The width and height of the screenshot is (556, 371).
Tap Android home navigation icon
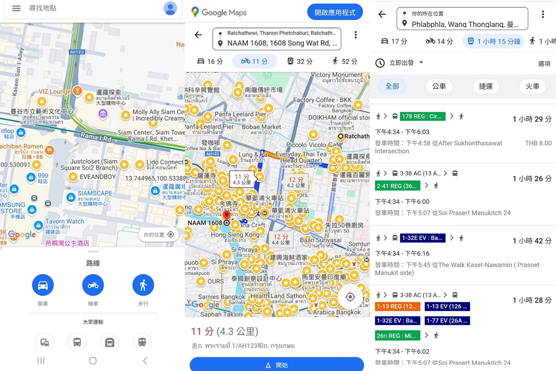93,361
